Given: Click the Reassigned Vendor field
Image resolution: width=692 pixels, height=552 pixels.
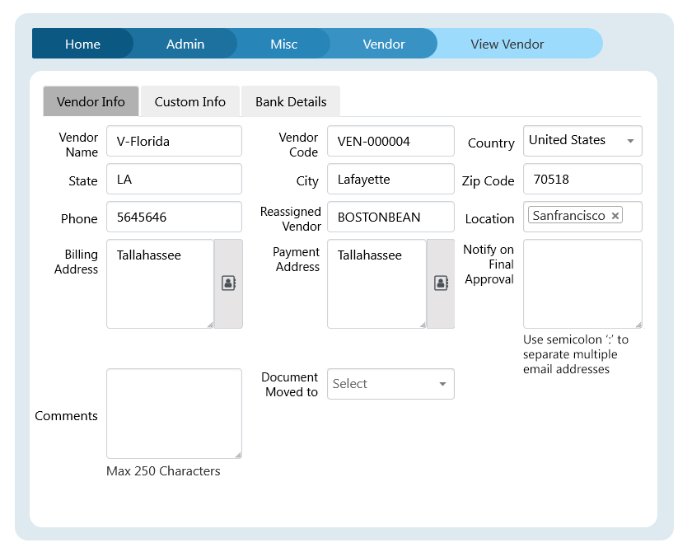Looking at the screenshot, I should pyautogui.click(x=390, y=217).
